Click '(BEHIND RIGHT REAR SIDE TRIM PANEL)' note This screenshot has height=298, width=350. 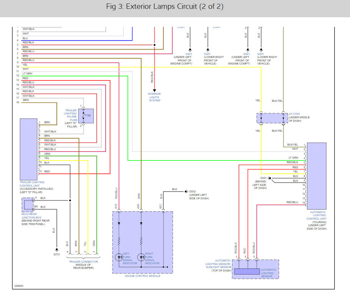(x=35, y=222)
